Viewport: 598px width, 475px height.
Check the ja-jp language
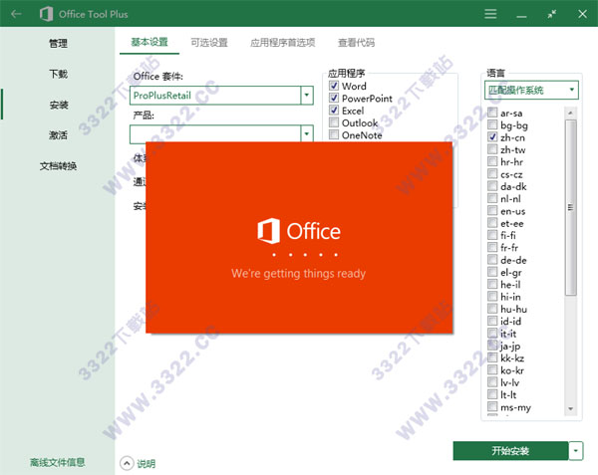pyautogui.click(x=492, y=346)
